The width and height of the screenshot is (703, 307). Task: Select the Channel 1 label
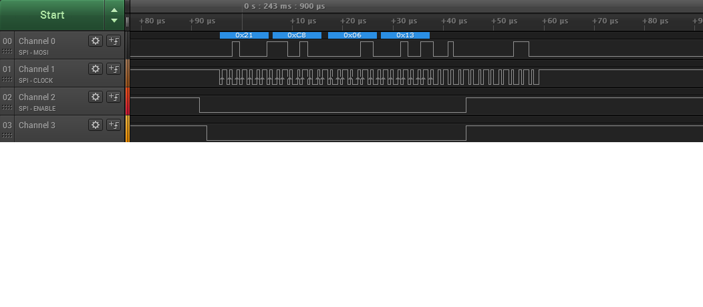37,69
